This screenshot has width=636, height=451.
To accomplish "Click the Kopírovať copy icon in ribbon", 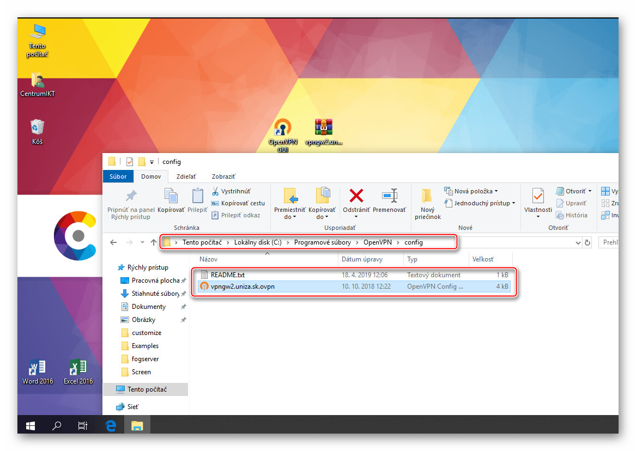I will (171, 196).
